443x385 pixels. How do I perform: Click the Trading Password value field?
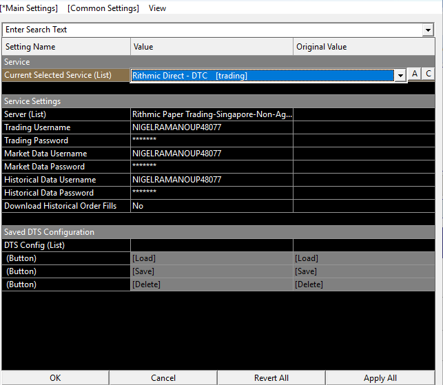[212, 141]
